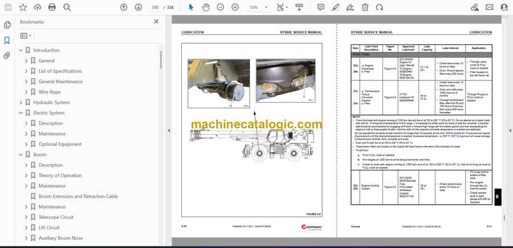Send file by email envelope icon
The height and width of the screenshot is (248, 513).
coord(489,7)
